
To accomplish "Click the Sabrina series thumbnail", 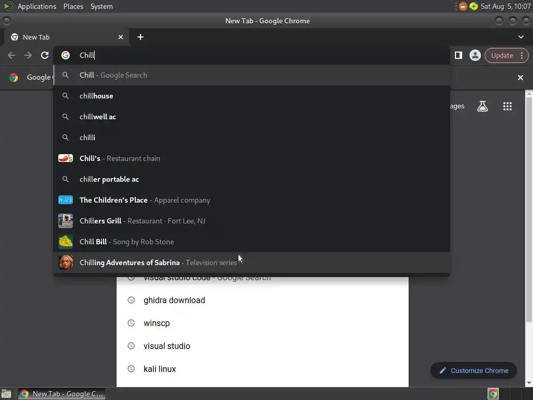I will 66,262.
